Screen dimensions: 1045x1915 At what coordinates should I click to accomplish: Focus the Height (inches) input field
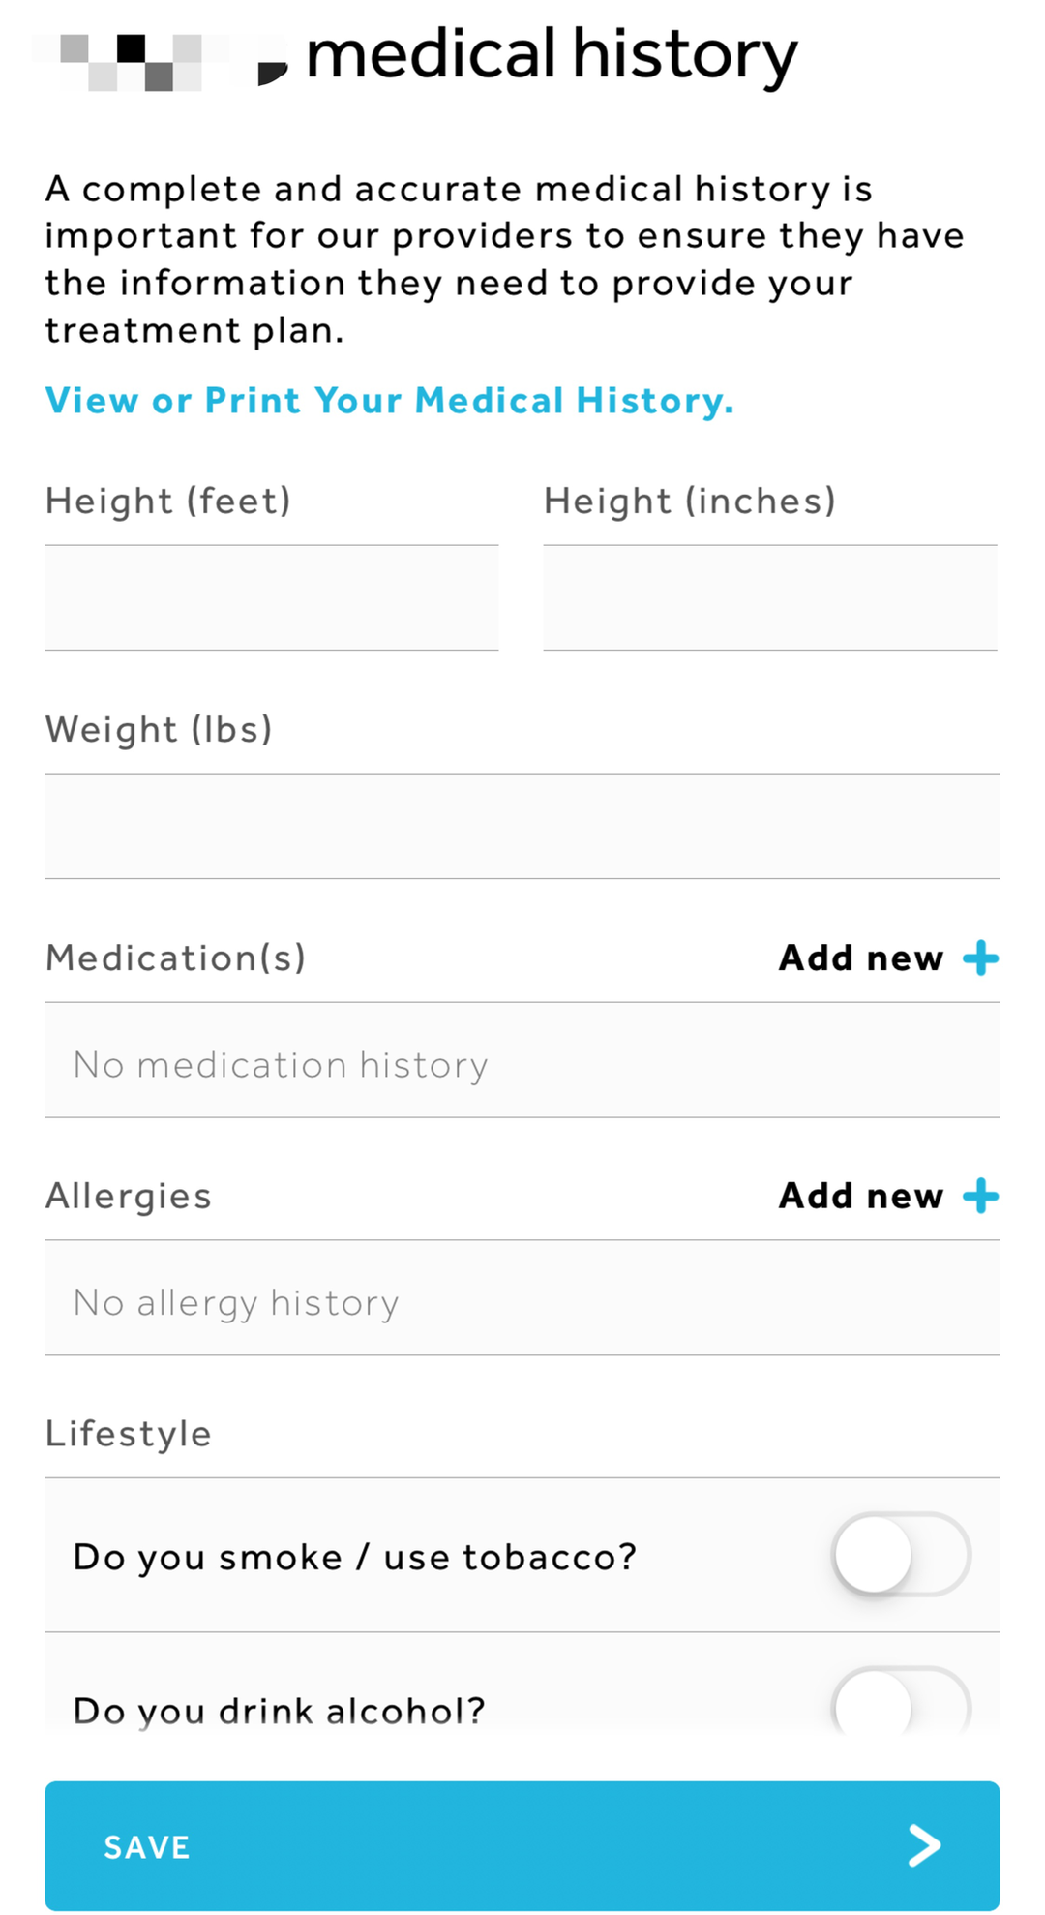pyautogui.click(x=769, y=597)
